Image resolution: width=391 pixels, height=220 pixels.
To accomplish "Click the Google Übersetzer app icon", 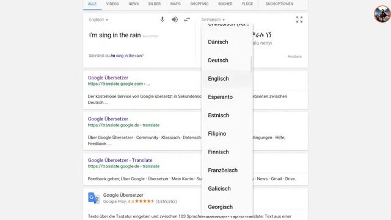I will point(93,198).
